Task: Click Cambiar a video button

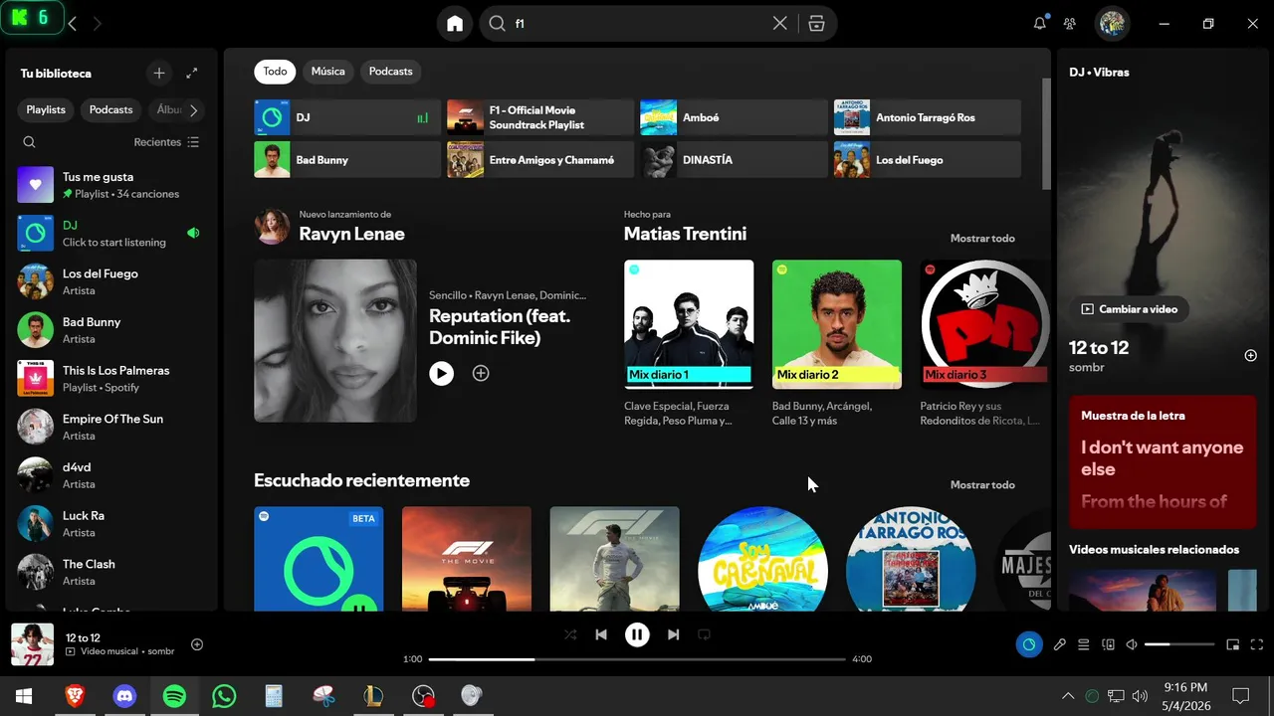Action: 1129,309
